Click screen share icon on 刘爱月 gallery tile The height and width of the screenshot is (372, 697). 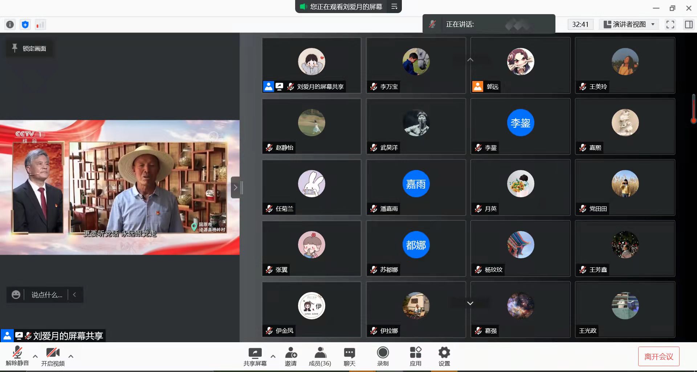click(279, 86)
